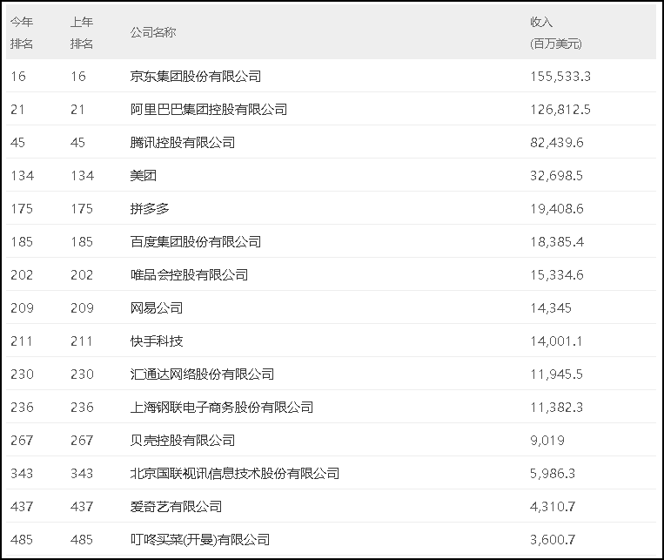Click revenue value 155,533.3
664x560 pixels.
[x=560, y=77]
